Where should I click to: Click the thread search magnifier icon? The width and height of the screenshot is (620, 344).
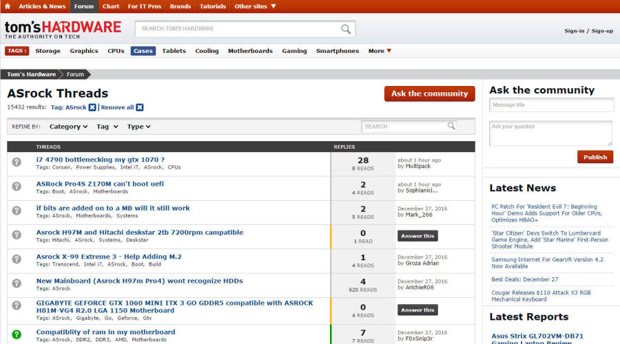[x=451, y=126]
